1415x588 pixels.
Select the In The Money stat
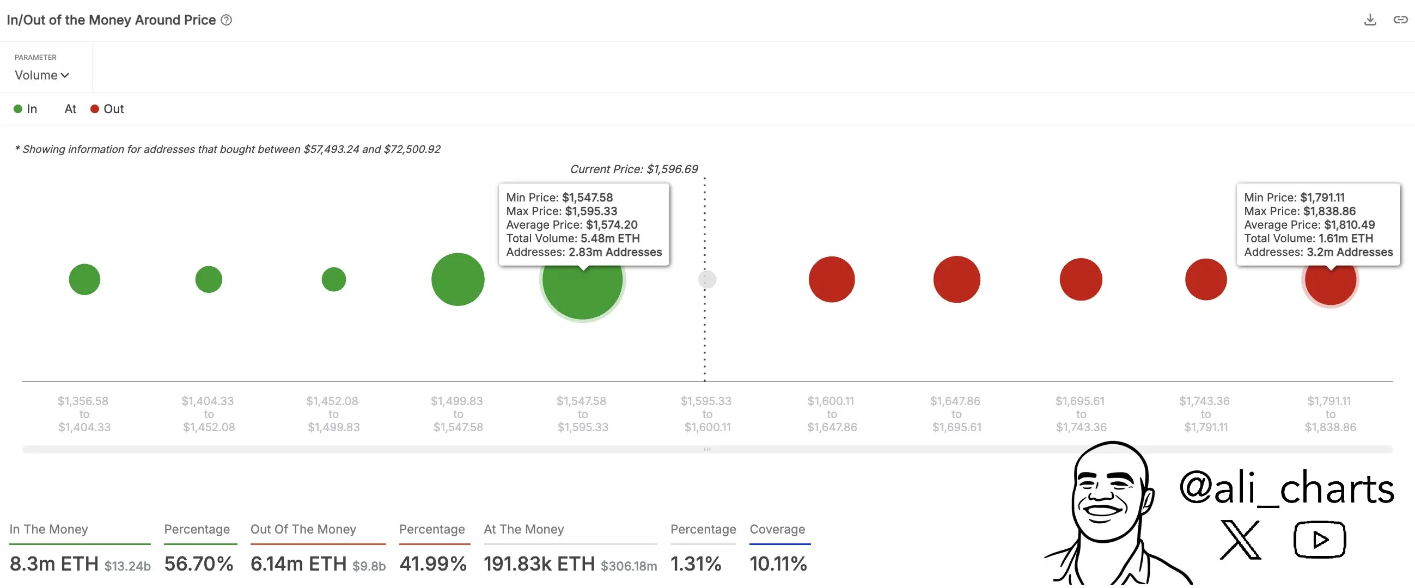(48, 529)
